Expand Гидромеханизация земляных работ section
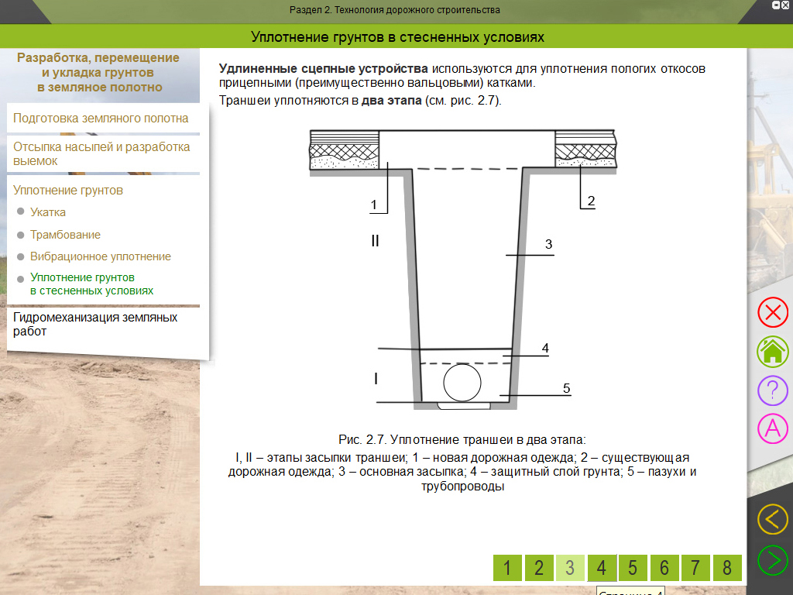Viewport: 793px width, 595px height. click(95, 324)
